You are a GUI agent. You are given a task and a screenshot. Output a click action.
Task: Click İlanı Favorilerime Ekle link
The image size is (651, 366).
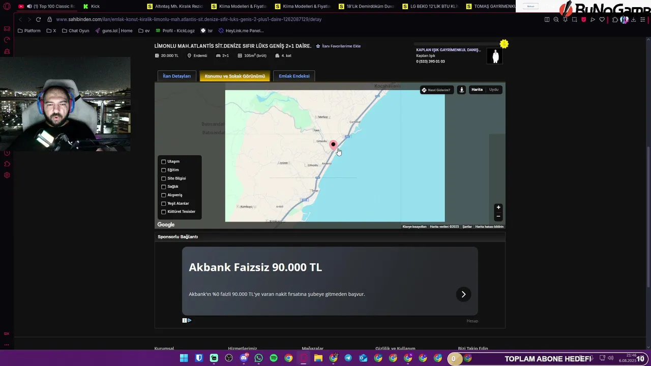coord(338,46)
